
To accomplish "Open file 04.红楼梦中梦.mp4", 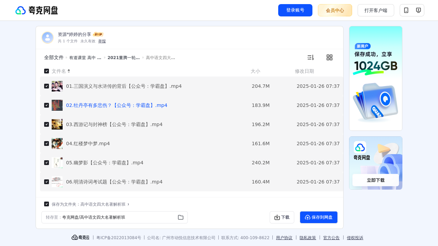I will point(88,143).
